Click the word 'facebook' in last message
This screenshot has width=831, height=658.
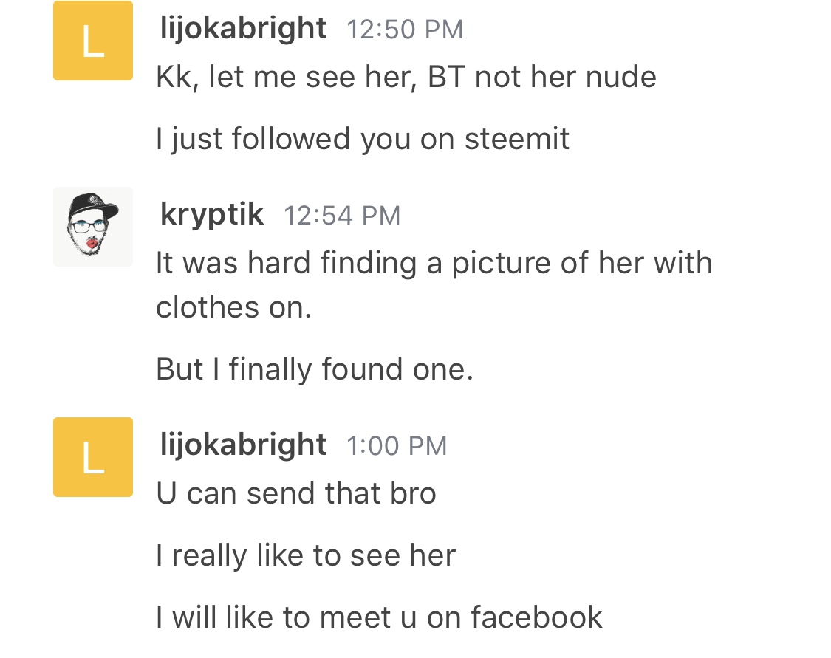coord(536,617)
